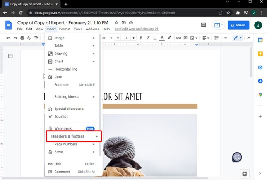Image resolution: width=267 pixels, height=180 pixels.
Task: Open the Highlight color tool
Action: click(x=169, y=38)
